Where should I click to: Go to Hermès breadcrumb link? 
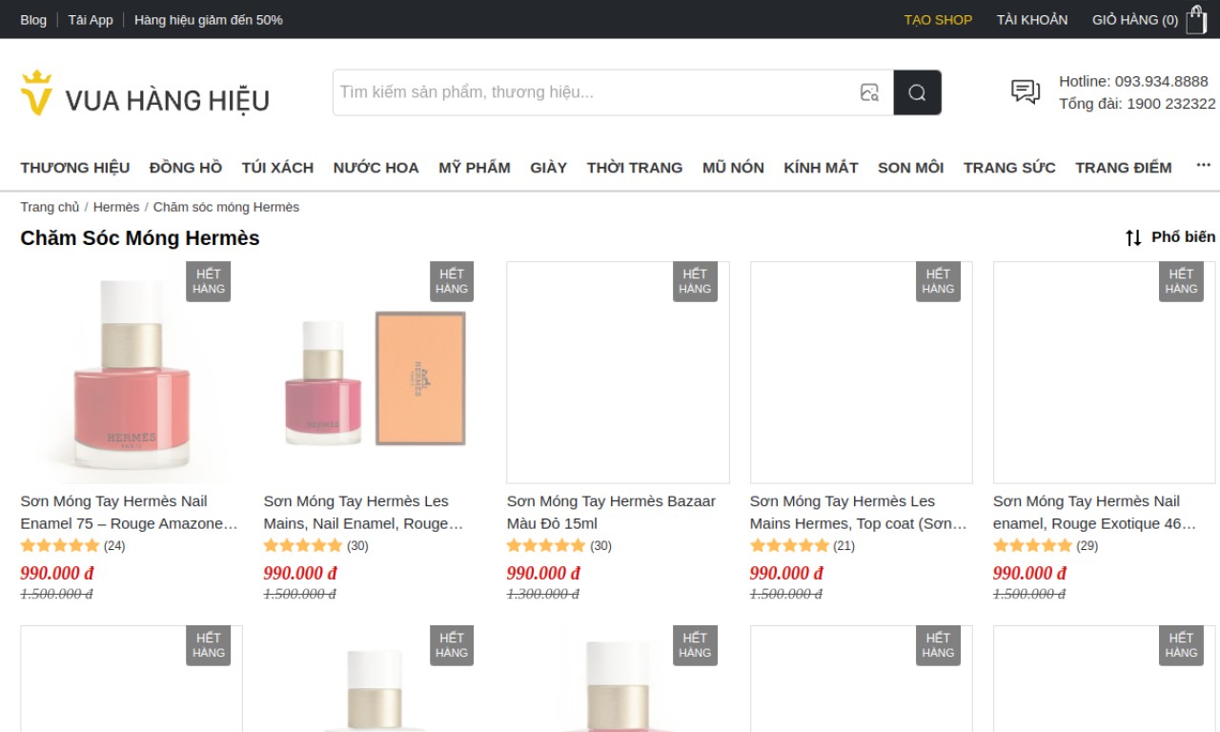(116, 207)
